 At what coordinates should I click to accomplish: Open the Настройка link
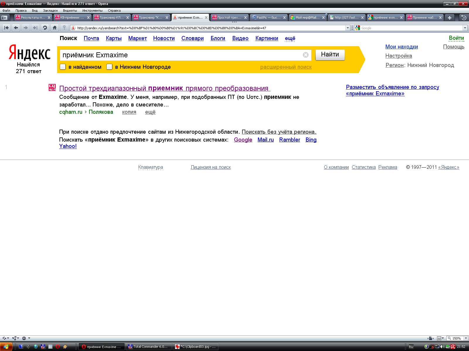point(399,56)
